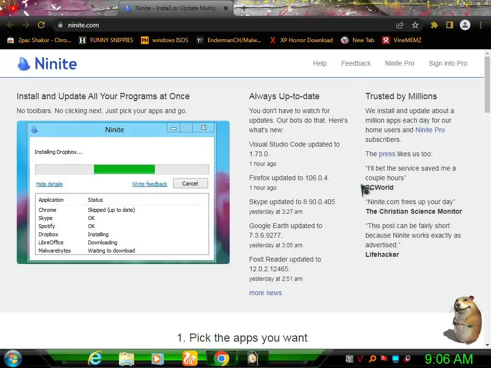This screenshot has height=368, width=491.
Task: Open the press link
Action: tap(387, 154)
